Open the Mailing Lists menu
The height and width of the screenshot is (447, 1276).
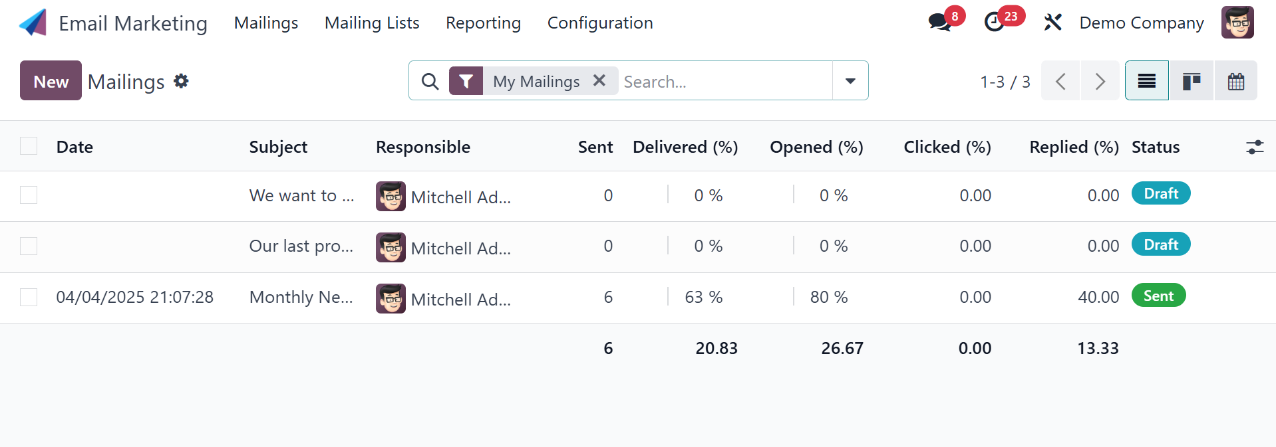pyautogui.click(x=372, y=23)
